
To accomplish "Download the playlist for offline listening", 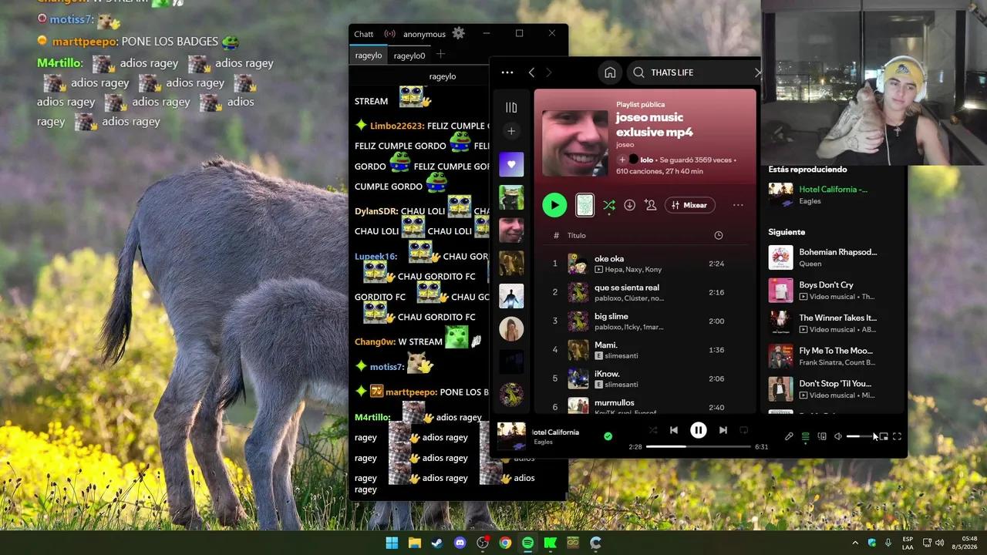I will tap(629, 205).
